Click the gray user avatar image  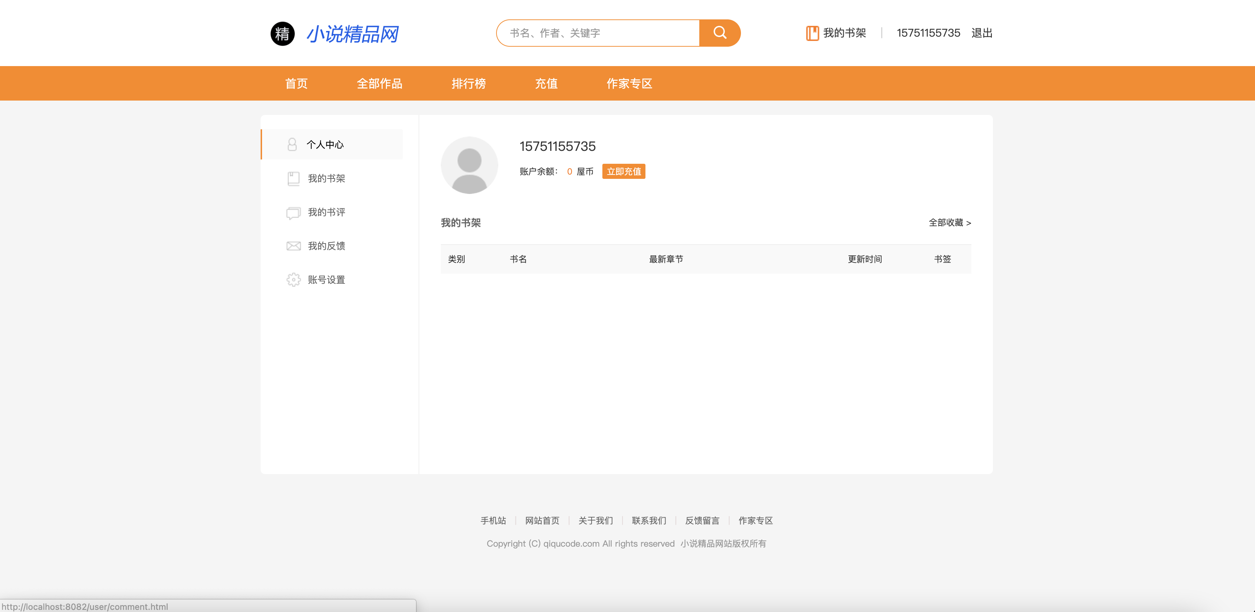(x=469, y=165)
